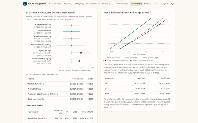Click the 'Profile likelihood' table row label

(34, 89)
